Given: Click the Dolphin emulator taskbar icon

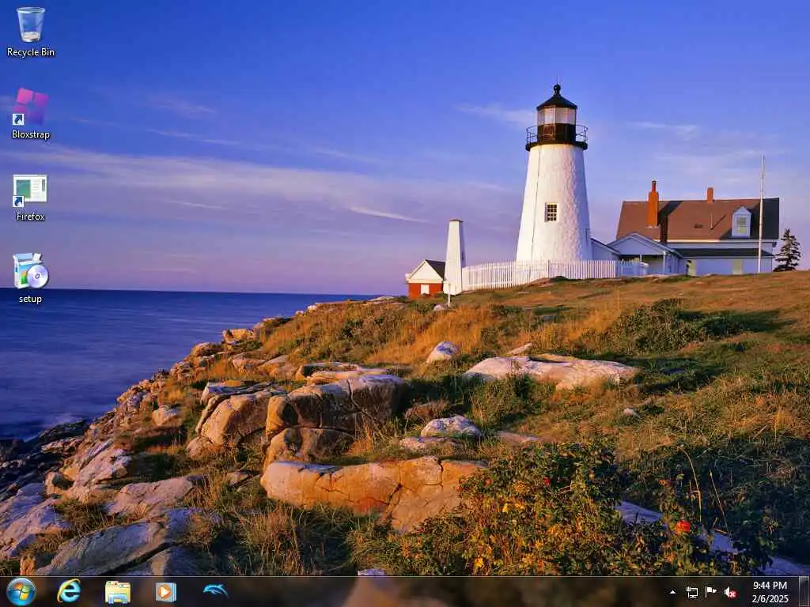Looking at the screenshot, I should pos(215,590).
